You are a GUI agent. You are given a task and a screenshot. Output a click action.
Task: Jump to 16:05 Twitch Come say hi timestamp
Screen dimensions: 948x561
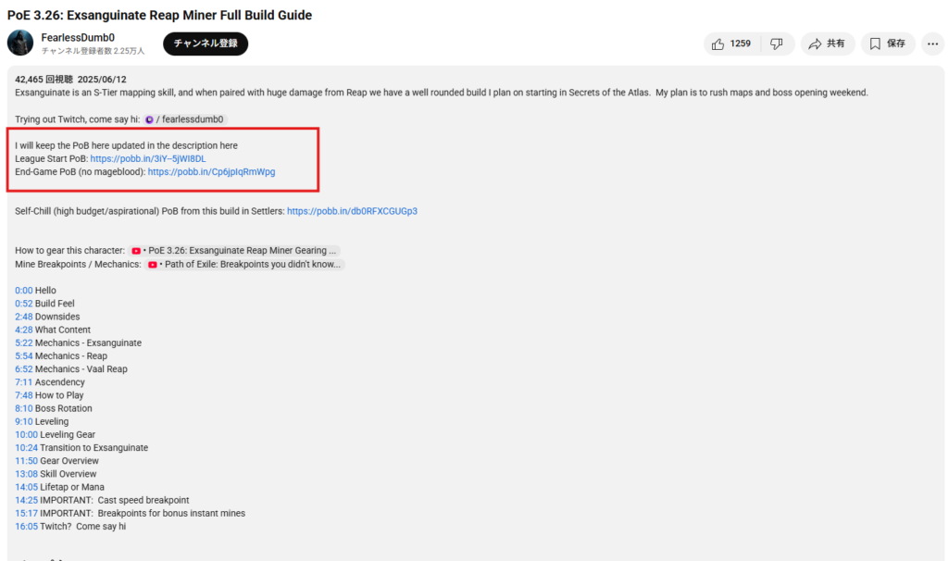(x=26, y=526)
